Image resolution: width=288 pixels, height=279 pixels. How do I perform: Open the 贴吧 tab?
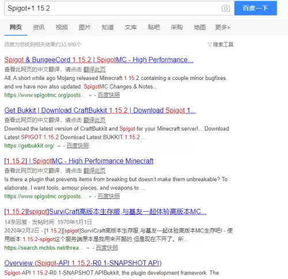(154, 28)
